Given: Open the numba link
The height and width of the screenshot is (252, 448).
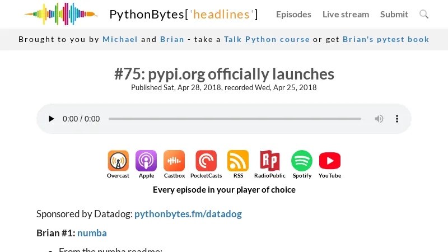Looking at the screenshot, I should pyautogui.click(x=92, y=233).
